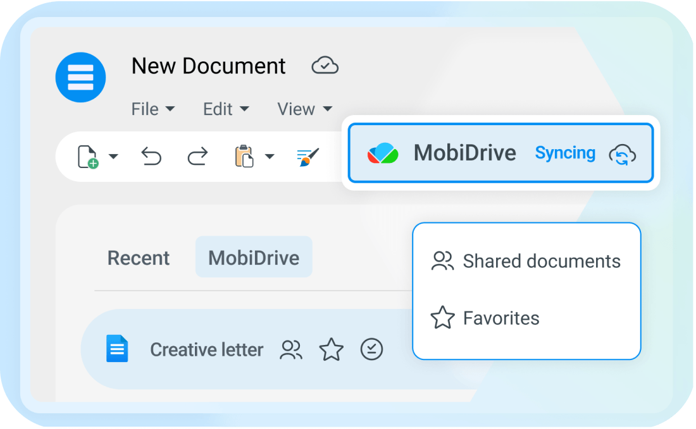Click the cloud saved status icon
The width and height of the screenshot is (696, 429).
(x=325, y=66)
